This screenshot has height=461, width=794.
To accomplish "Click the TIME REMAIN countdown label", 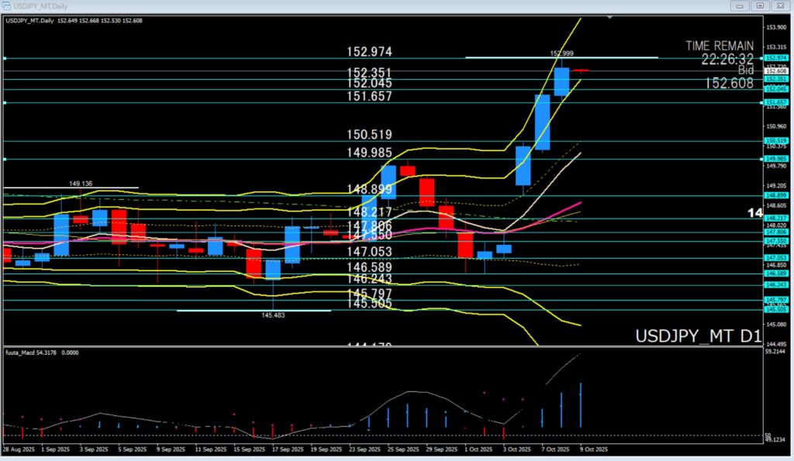I will pyautogui.click(x=720, y=46).
